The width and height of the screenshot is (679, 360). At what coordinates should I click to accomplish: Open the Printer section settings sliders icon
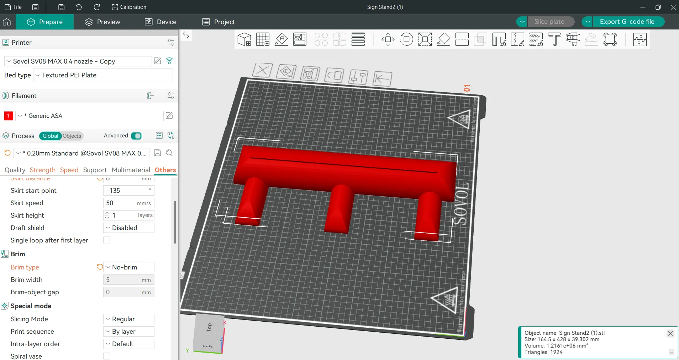pyautogui.click(x=171, y=43)
